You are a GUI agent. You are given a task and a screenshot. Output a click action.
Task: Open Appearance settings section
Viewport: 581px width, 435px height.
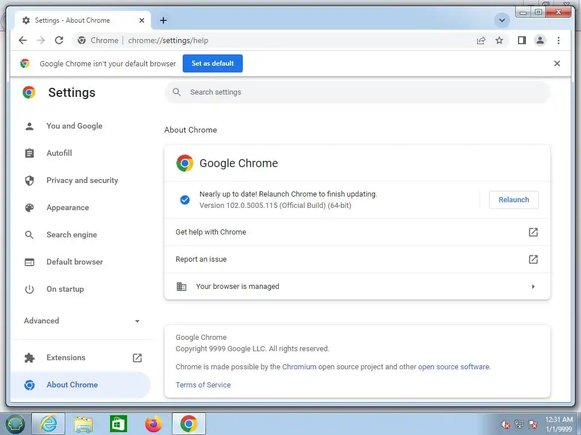click(81, 207)
